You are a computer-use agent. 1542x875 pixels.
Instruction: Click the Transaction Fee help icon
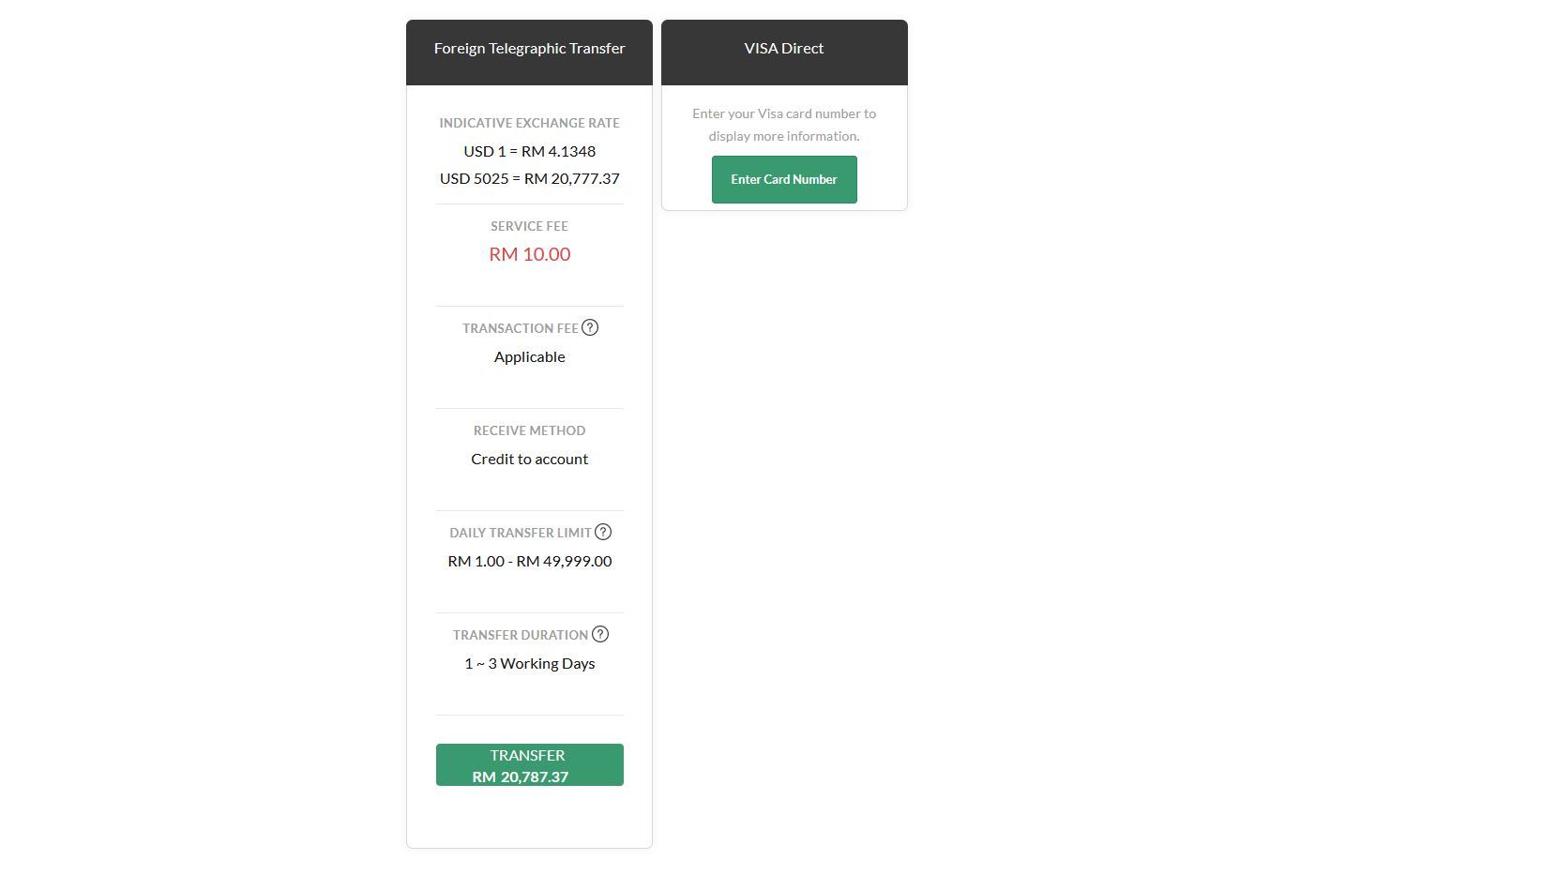pos(590,327)
